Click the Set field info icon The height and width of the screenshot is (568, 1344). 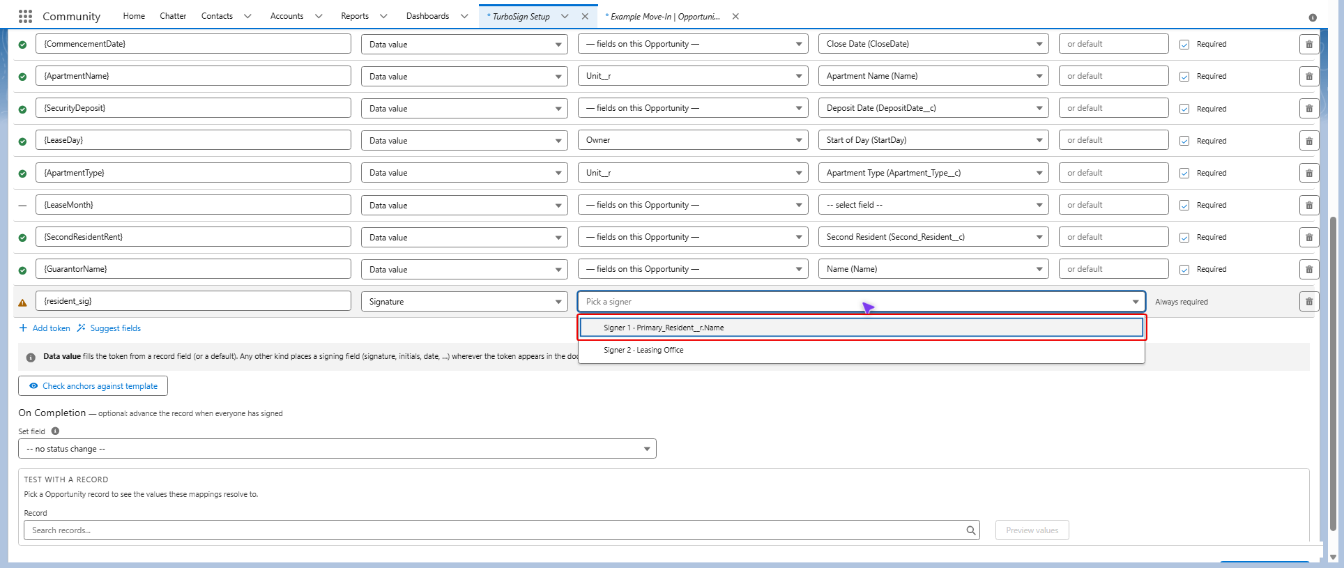click(x=55, y=431)
